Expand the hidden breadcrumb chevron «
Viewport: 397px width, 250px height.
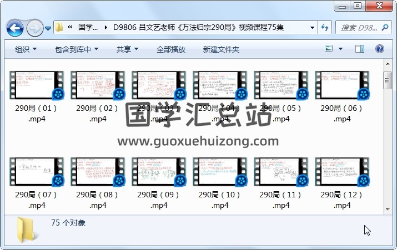pyautogui.click(x=70, y=27)
